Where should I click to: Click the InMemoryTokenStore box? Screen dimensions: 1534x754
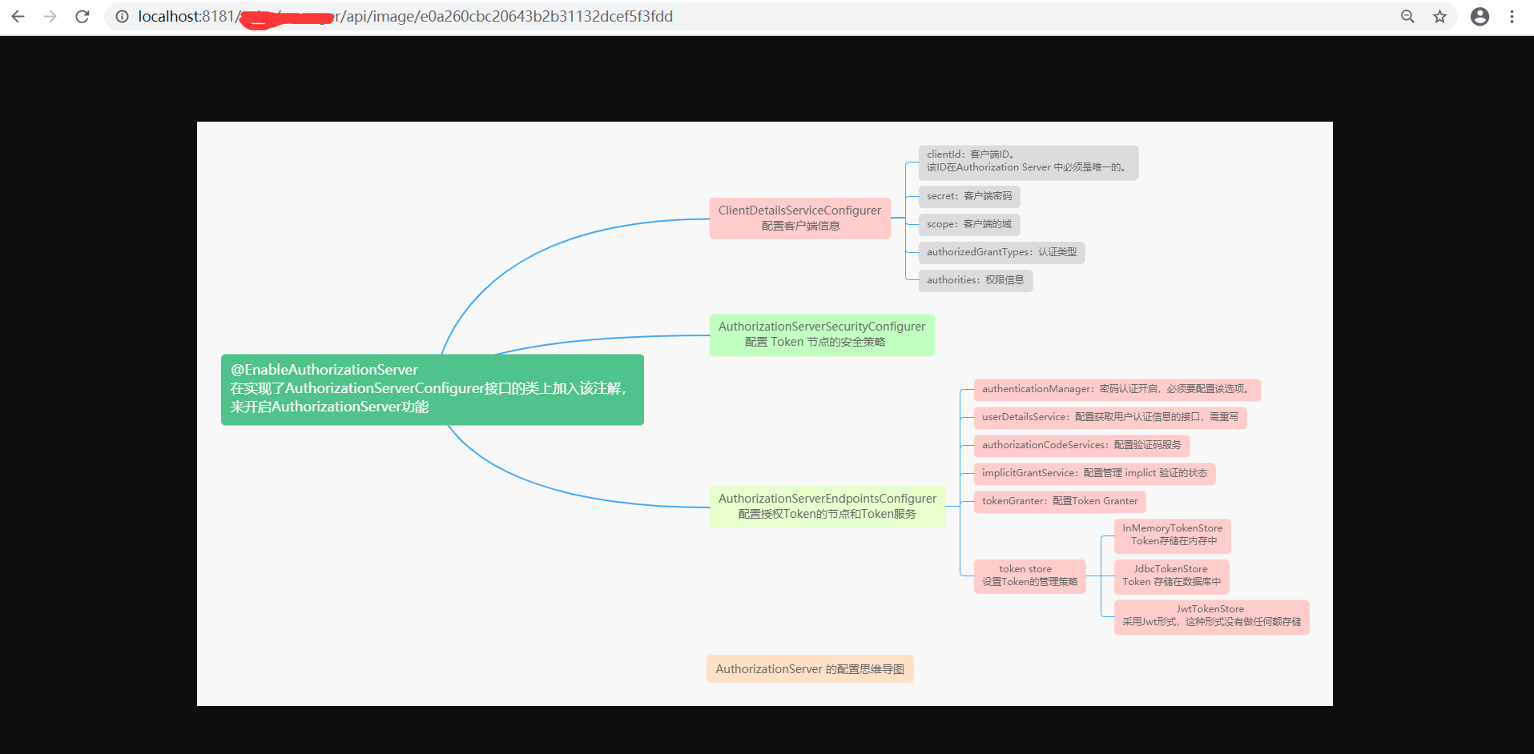click(x=1173, y=535)
